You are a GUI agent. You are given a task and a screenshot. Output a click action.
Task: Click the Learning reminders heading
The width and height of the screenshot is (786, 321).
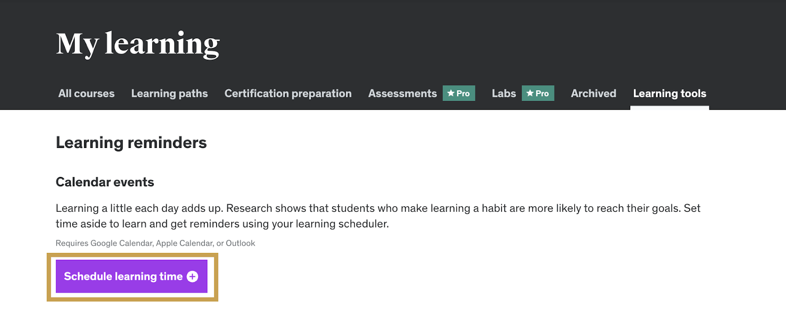coord(131,143)
